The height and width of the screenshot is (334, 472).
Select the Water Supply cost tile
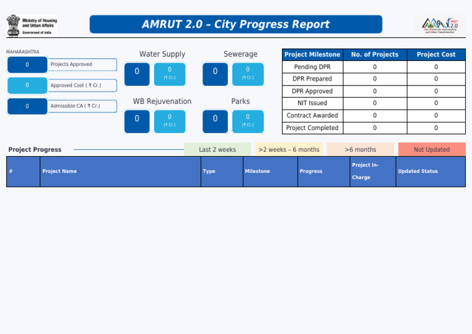click(170, 74)
